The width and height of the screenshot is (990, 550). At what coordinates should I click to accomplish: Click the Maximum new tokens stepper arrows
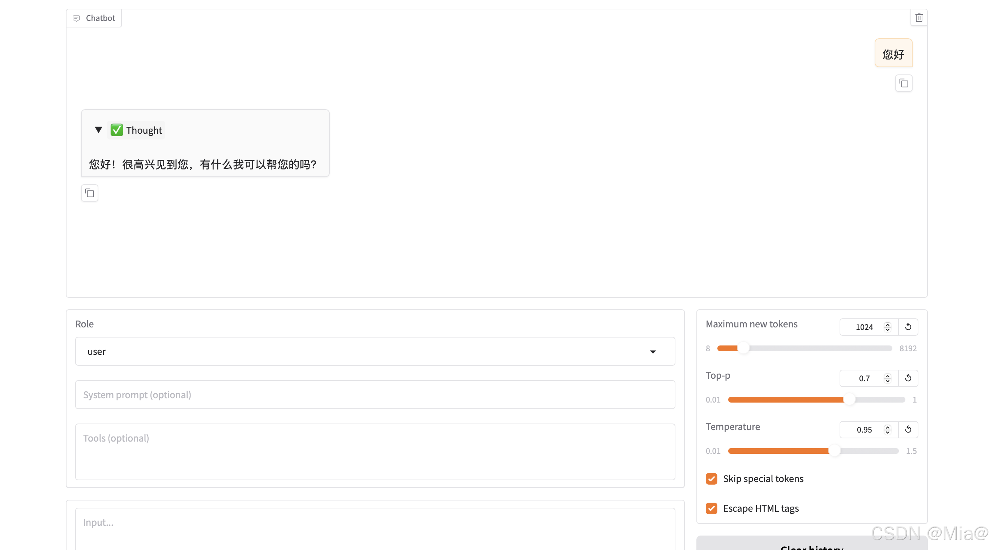887,327
